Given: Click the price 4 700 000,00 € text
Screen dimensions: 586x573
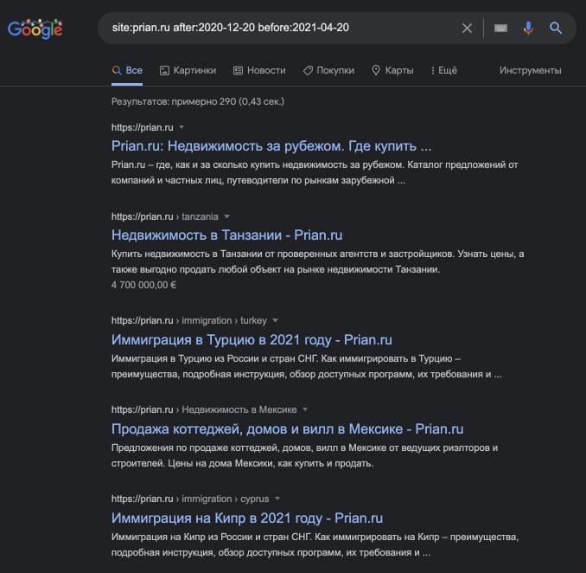Looking at the screenshot, I should click(143, 285).
